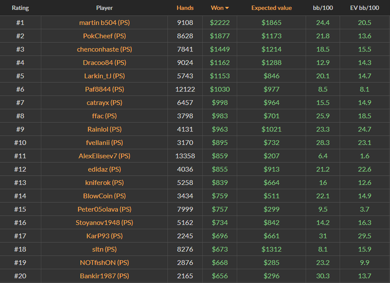This screenshot has width=390, height=283.
Task: Select Rainlol (PS) in the ranking
Action: click(x=104, y=130)
